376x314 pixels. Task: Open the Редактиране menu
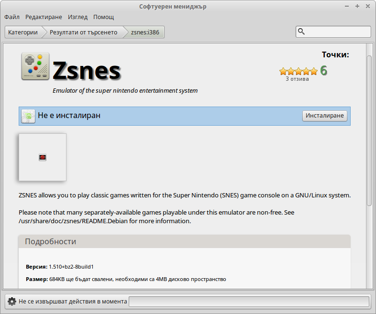pos(44,17)
